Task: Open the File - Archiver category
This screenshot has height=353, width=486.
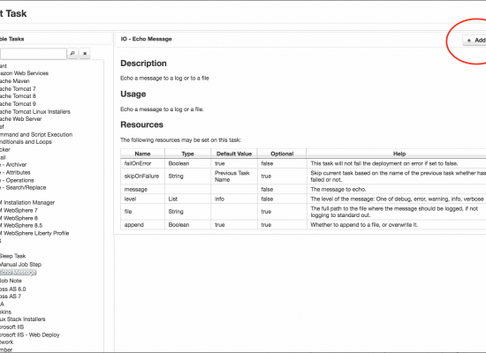Action: coord(13,165)
